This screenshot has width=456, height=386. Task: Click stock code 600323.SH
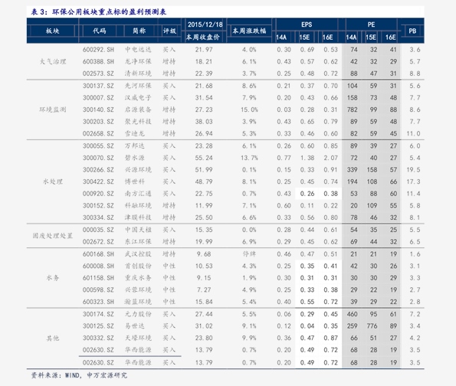click(x=98, y=302)
